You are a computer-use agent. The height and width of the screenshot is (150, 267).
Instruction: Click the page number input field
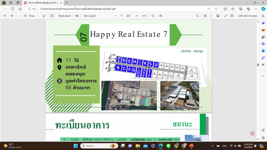click(136, 16)
